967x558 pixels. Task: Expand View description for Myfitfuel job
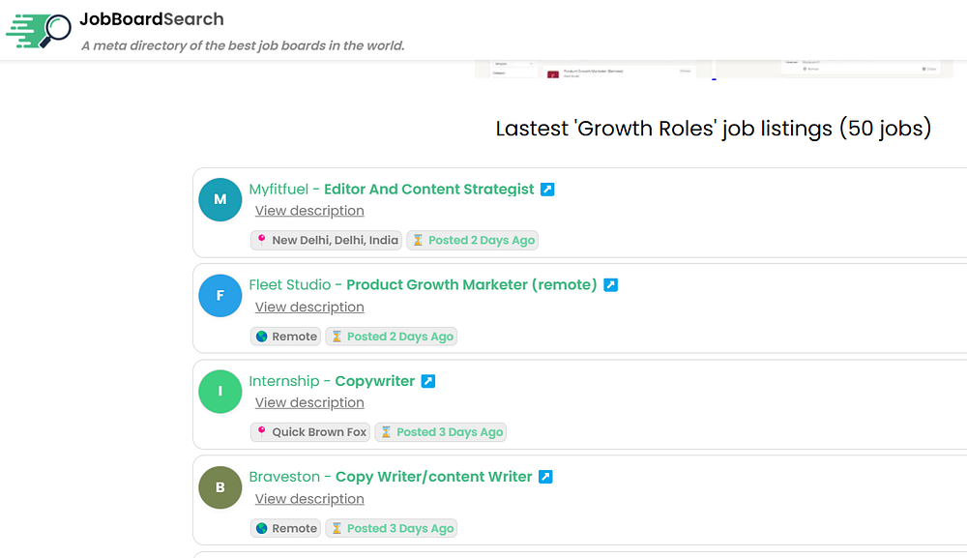309,211
